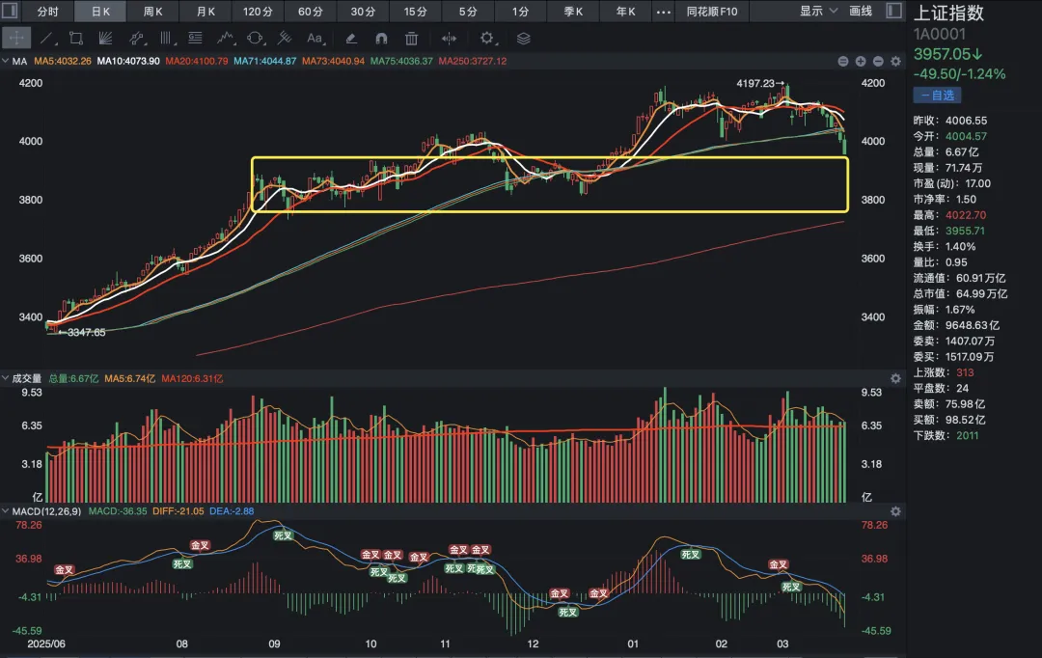Toggle the right info panel icon
Screen dimensions: 1042x658
click(x=893, y=11)
